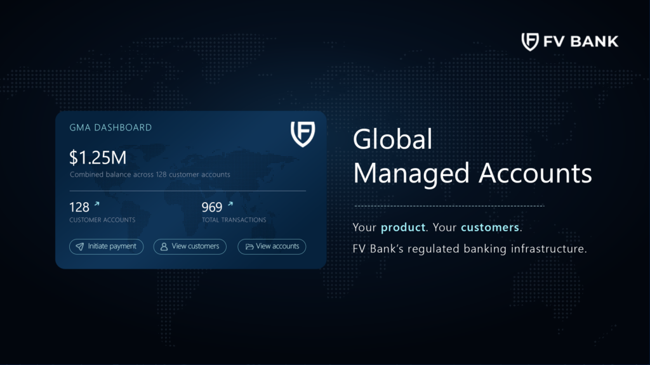Click 'FV Bank's regulated banking infrastructure' line
The image size is (650, 365).
(x=470, y=248)
